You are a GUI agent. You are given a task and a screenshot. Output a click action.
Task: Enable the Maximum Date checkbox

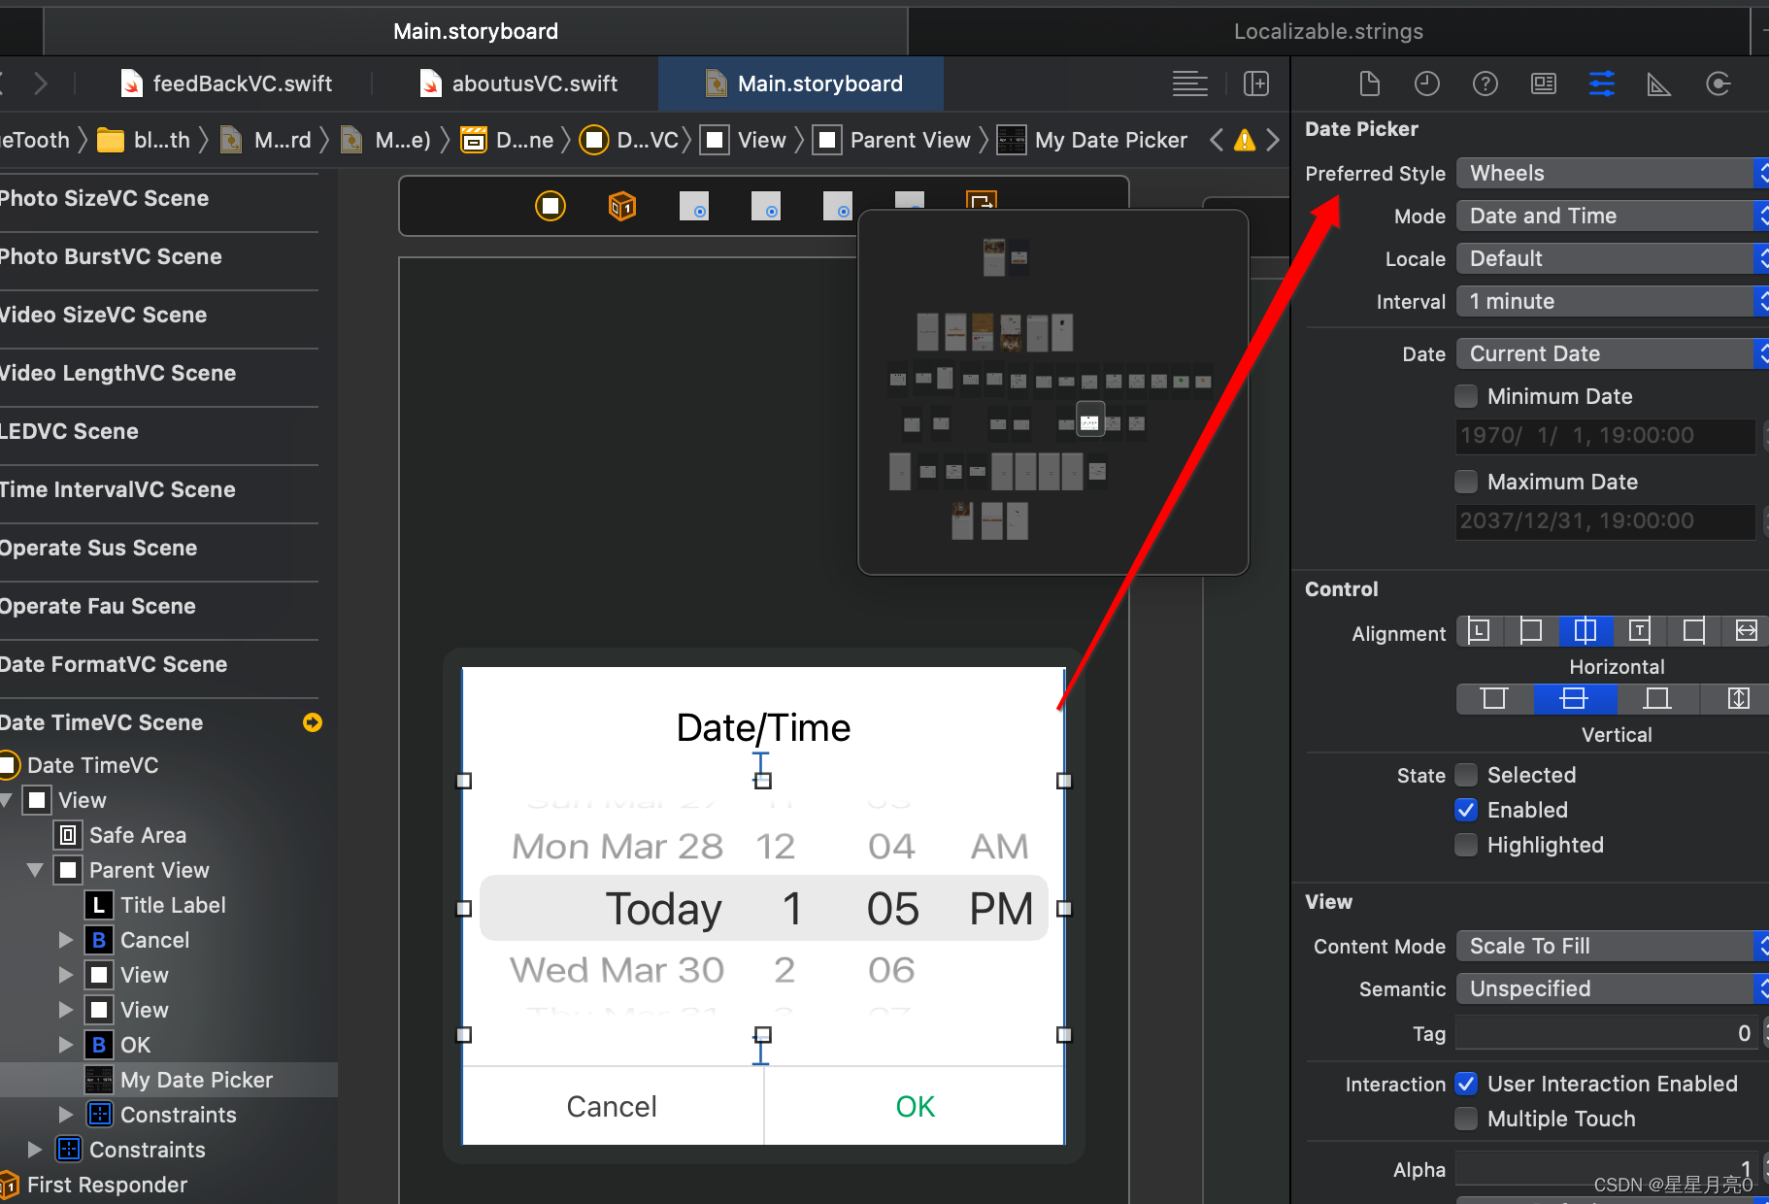tap(1466, 482)
